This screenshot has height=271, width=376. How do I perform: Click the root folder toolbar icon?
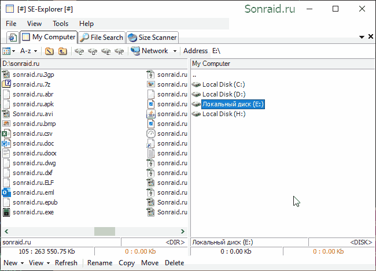point(49,51)
